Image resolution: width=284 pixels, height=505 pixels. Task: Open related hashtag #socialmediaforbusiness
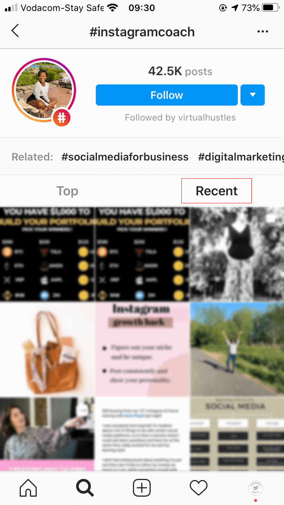[x=125, y=157]
